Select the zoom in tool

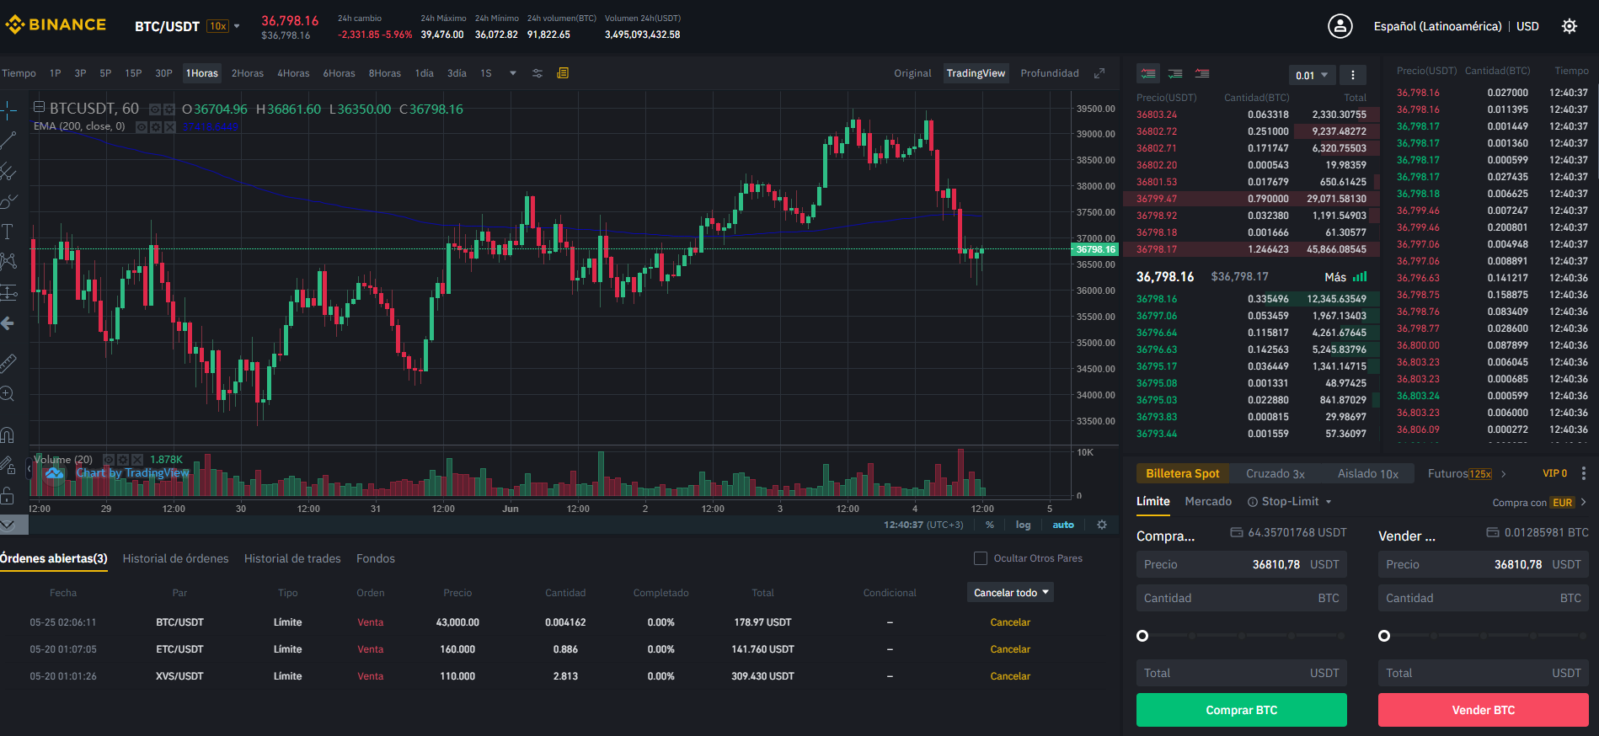point(8,393)
